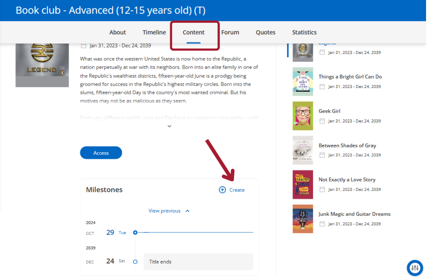Open the Statistics tab

click(x=304, y=32)
